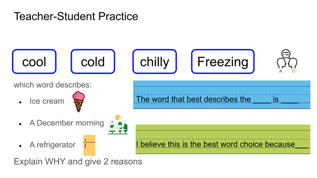Click A December morning bullet text
Screen dimensions: 317x178
pos(67,123)
